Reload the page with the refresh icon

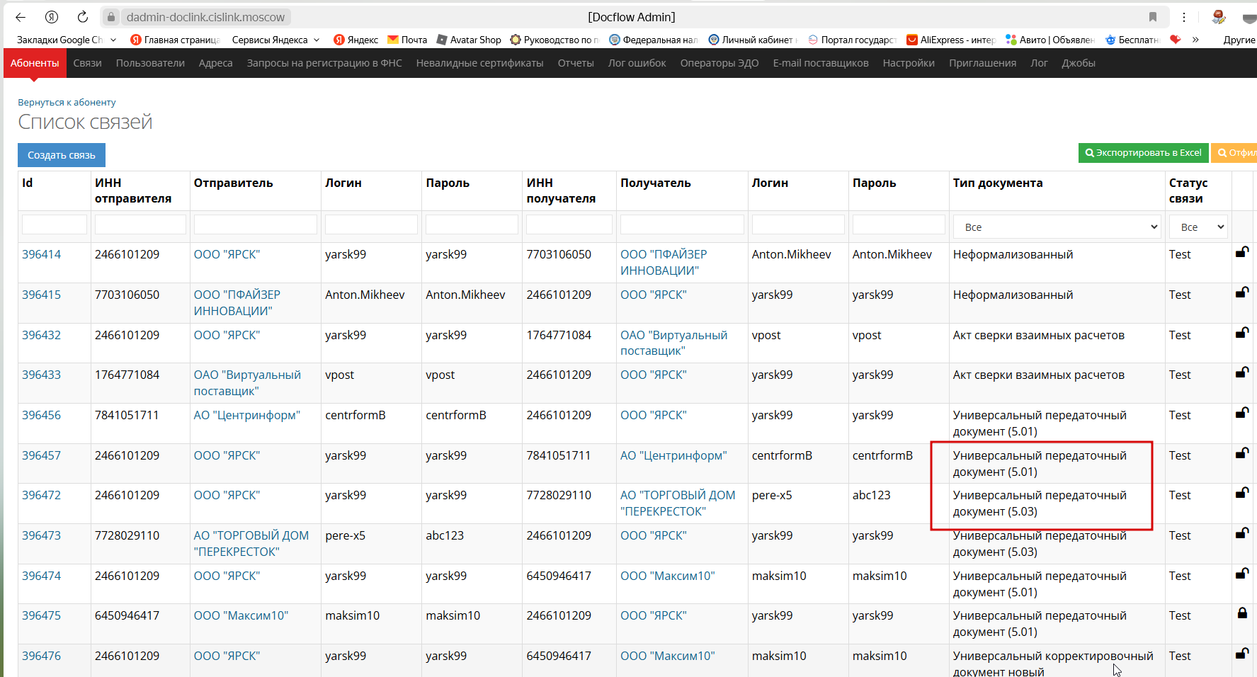(x=83, y=17)
